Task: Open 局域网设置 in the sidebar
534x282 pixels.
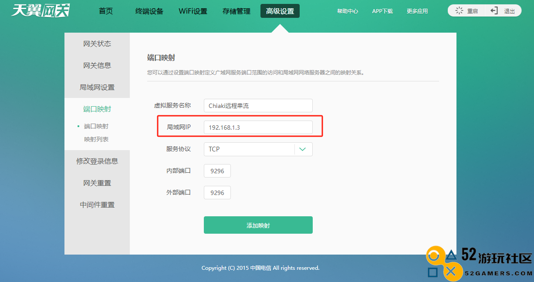Action: [97, 87]
